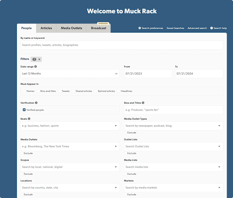233x198 pixels.
Task: Check Exclude under Markets
Action: click(125, 194)
